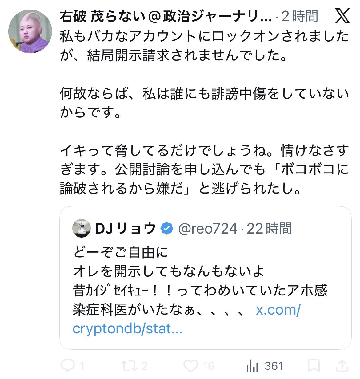The image size is (360, 379).
Task: Bookmark this post
Action: pos(314,366)
